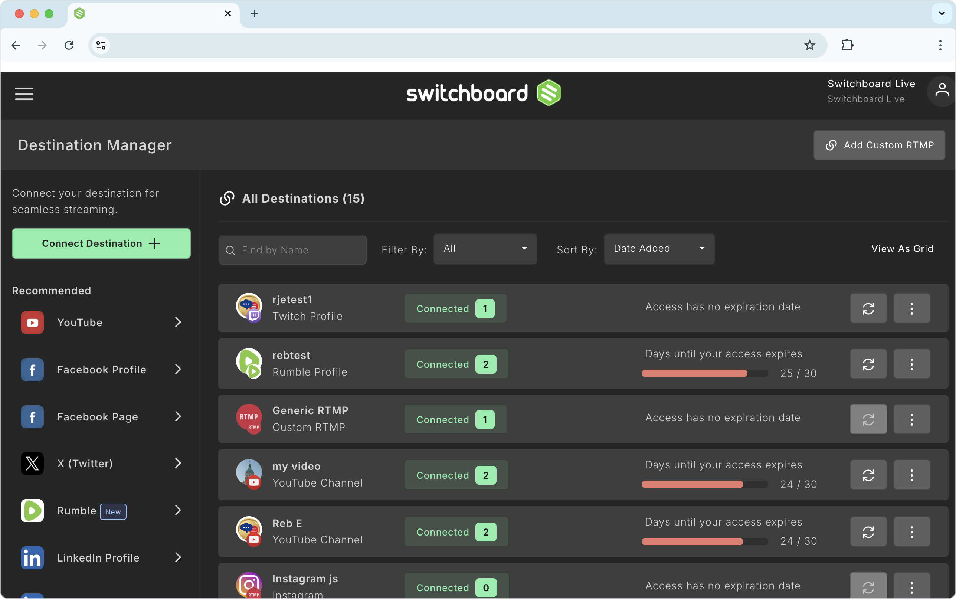View site information in the address bar
Screen dimensions: 956x599
101,45
